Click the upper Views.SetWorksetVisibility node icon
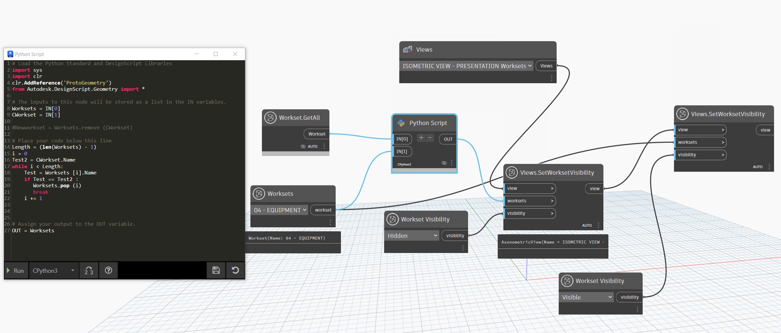This screenshot has height=333, width=781. (x=683, y=114)
